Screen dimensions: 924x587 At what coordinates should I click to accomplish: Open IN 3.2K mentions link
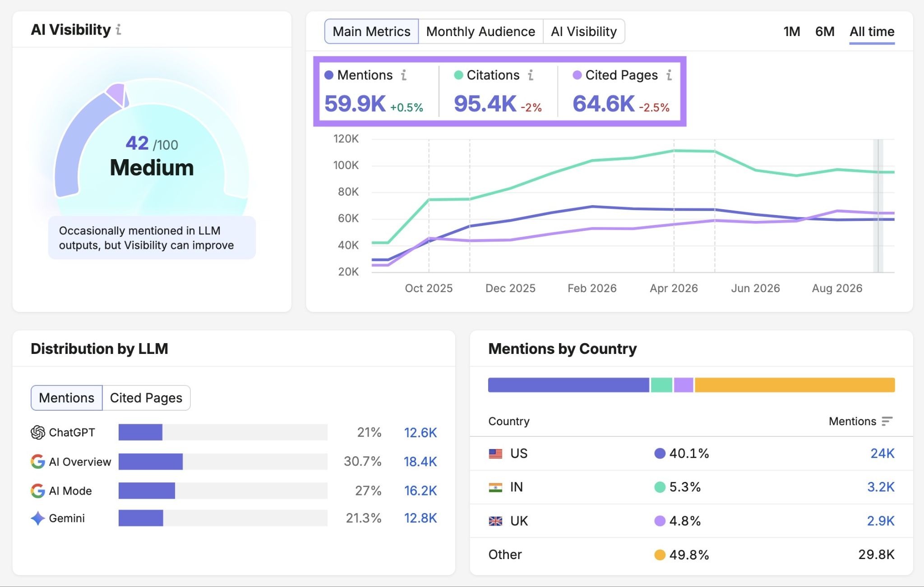click(881, 487)
